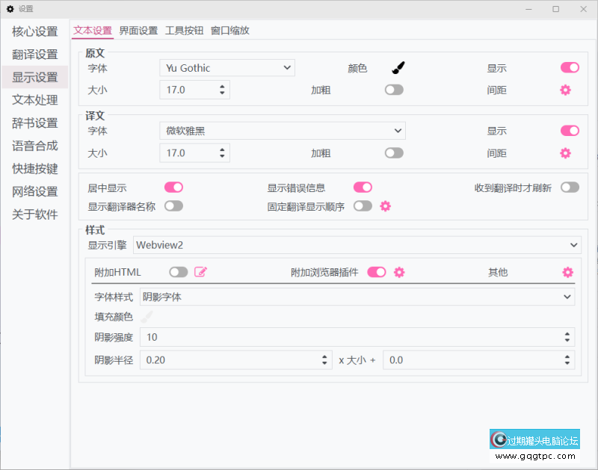
Task: Click the settings gear in title bar
Action: point(10,9)
